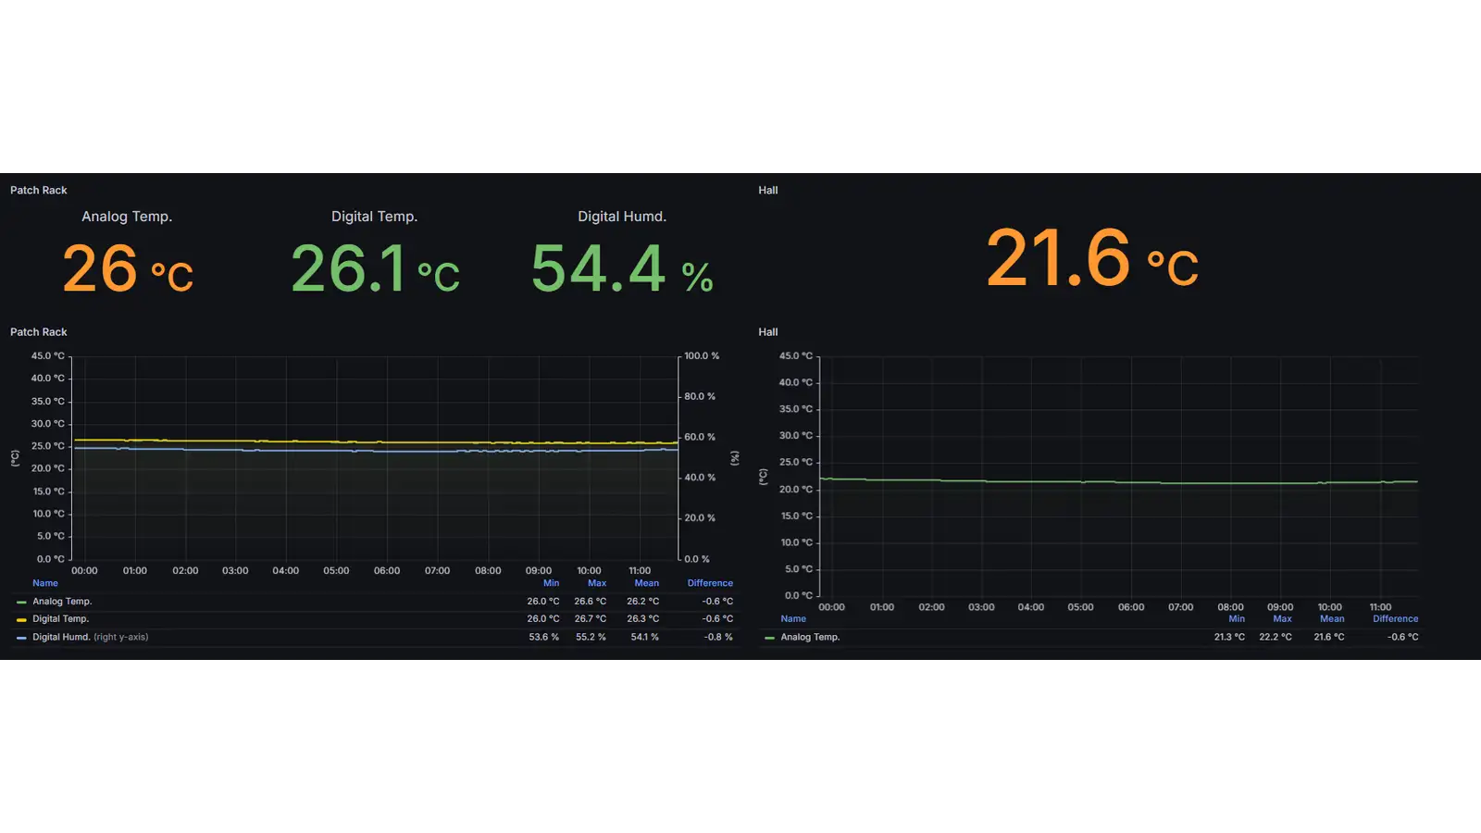Viewport: 1481px width, 833px height.
Task: Open the Hall graph panel title menu
Action: 768,332
